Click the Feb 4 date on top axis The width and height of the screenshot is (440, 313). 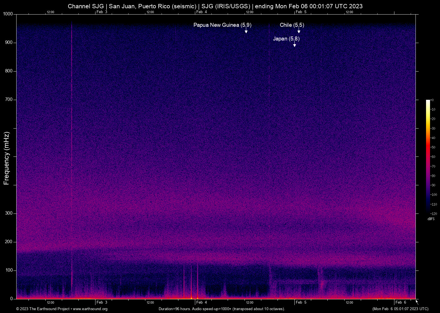tap(202, 12)
